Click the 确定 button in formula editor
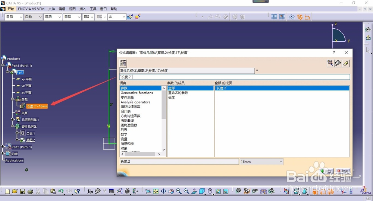373x201 pixels. click(327, 171)
